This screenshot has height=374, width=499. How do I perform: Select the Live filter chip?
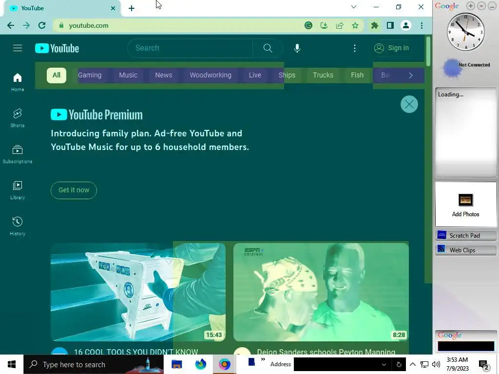[x=255, y=75]
